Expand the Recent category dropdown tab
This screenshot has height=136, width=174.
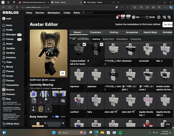[x=79, y=32]
